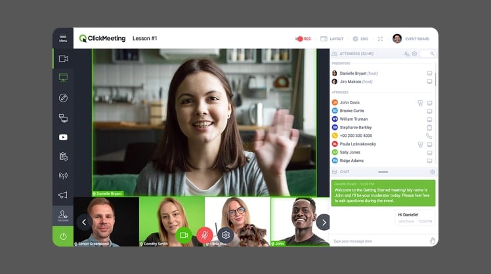Open the broadcast streaming sidebar icon
Image resolution: width=491 pixels, height=274 pixels.
tap(63, 176)
